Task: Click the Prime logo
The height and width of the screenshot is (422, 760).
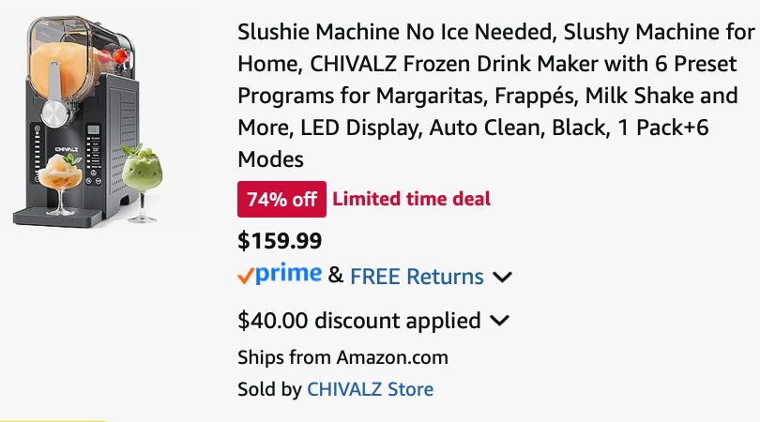Action: pyautogui.click(x=288, y=274)
